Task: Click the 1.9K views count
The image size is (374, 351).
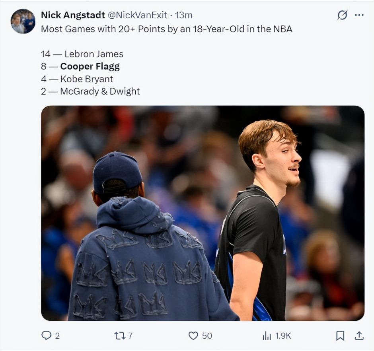Action: (x=283, y=336)
